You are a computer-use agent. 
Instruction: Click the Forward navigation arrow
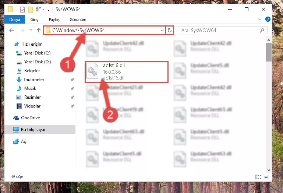click(x=22, y=30)
